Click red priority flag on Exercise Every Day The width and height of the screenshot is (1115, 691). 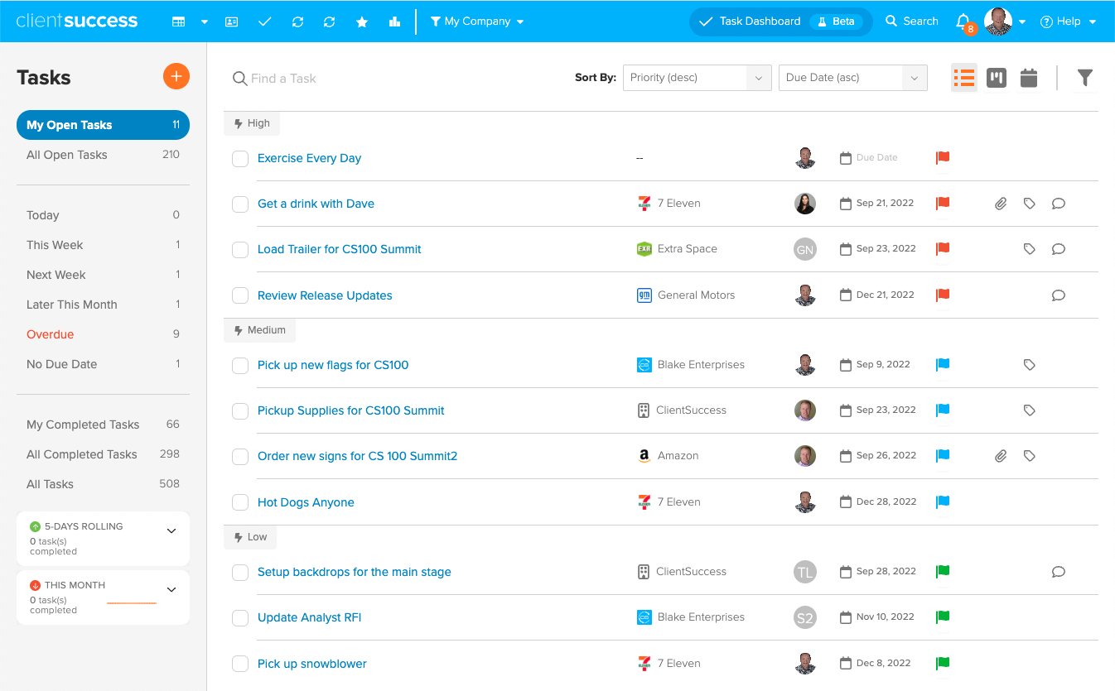click(943, 157)
